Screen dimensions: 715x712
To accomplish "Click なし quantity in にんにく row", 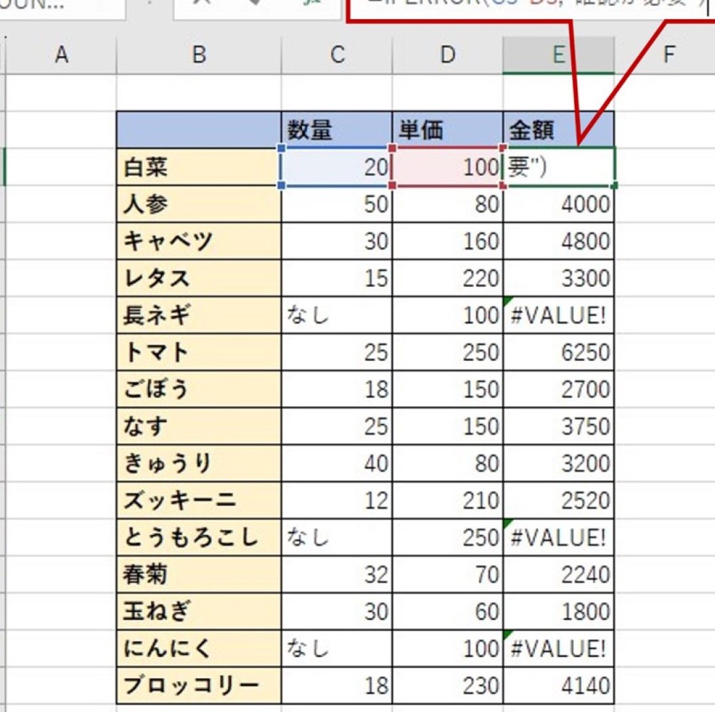I will click(336, 648).
